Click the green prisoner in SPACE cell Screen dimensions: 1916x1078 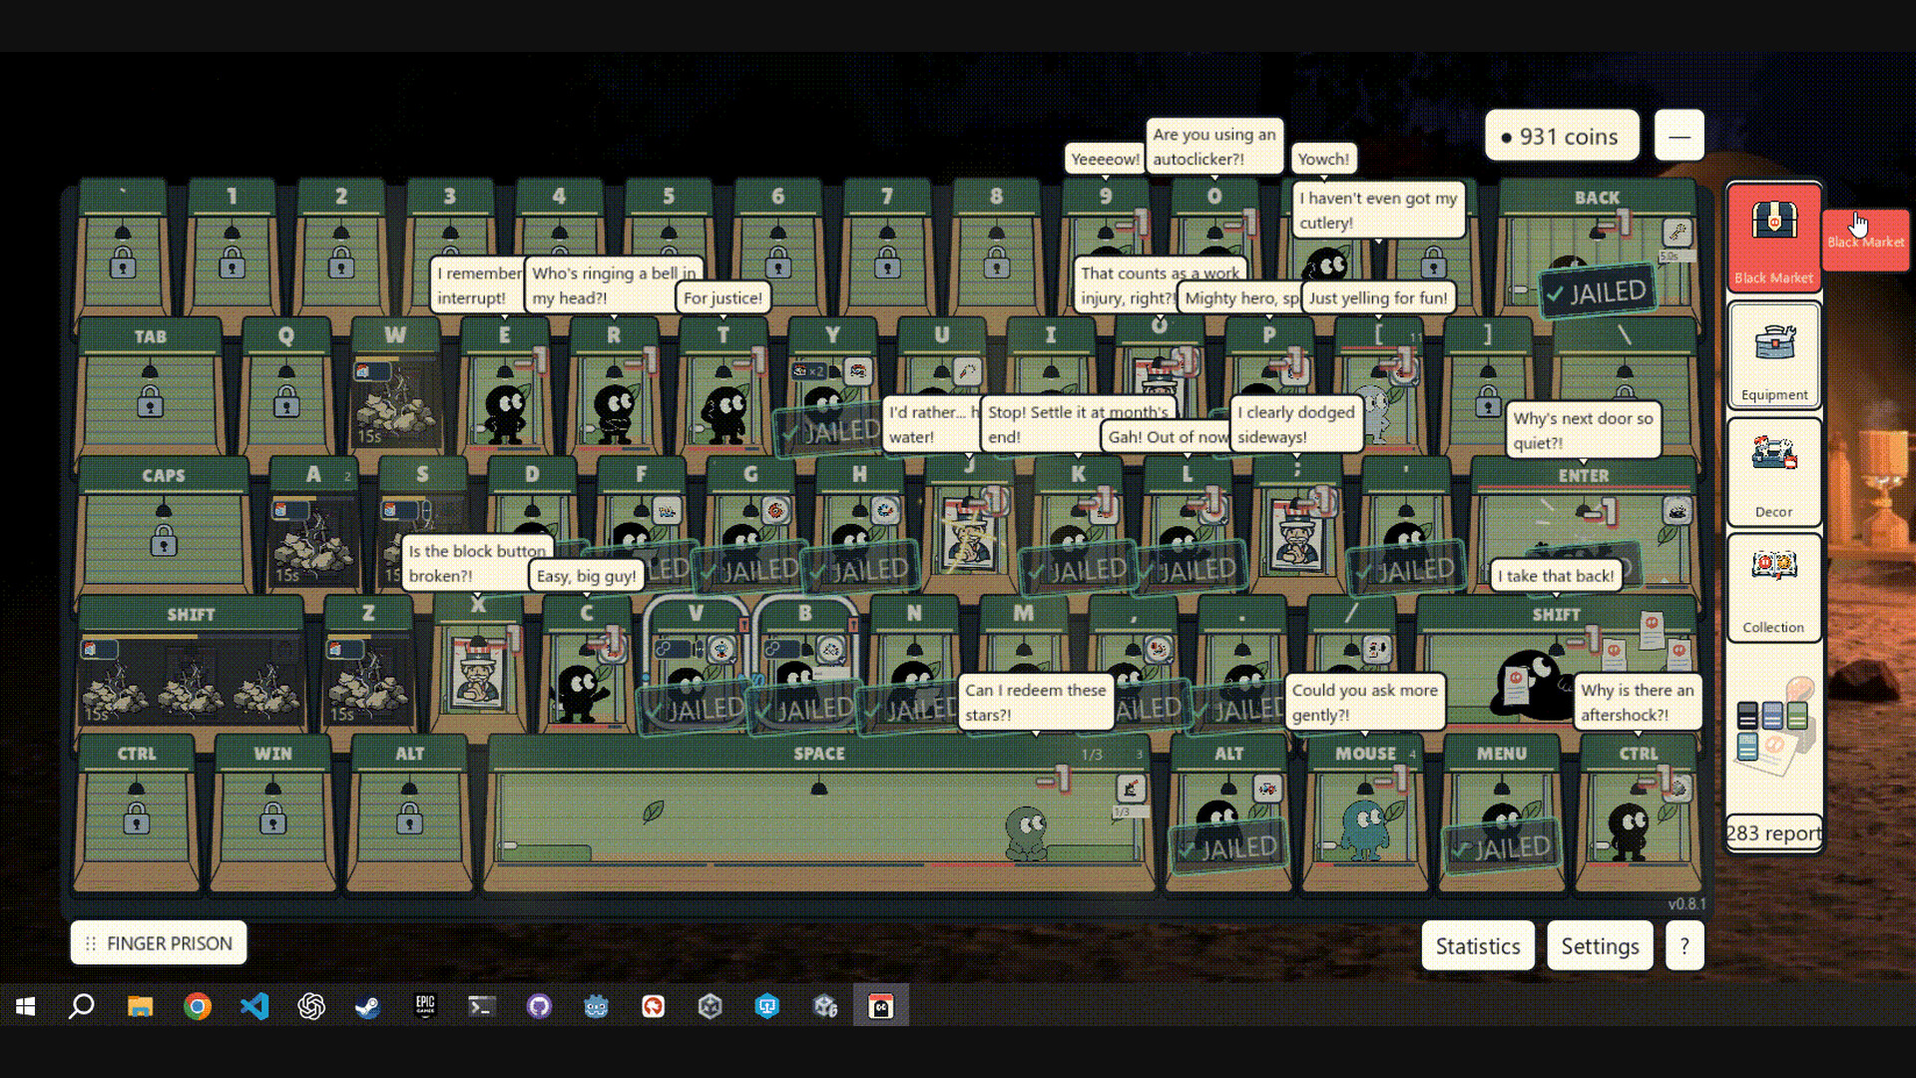(x=1026, y=832)
